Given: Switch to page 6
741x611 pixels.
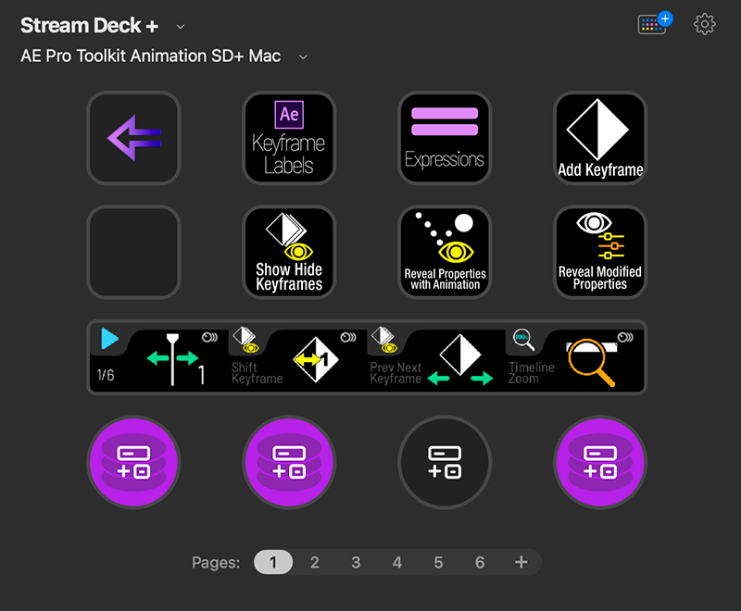Looking at the screenshot, I should tap(480, 562).
